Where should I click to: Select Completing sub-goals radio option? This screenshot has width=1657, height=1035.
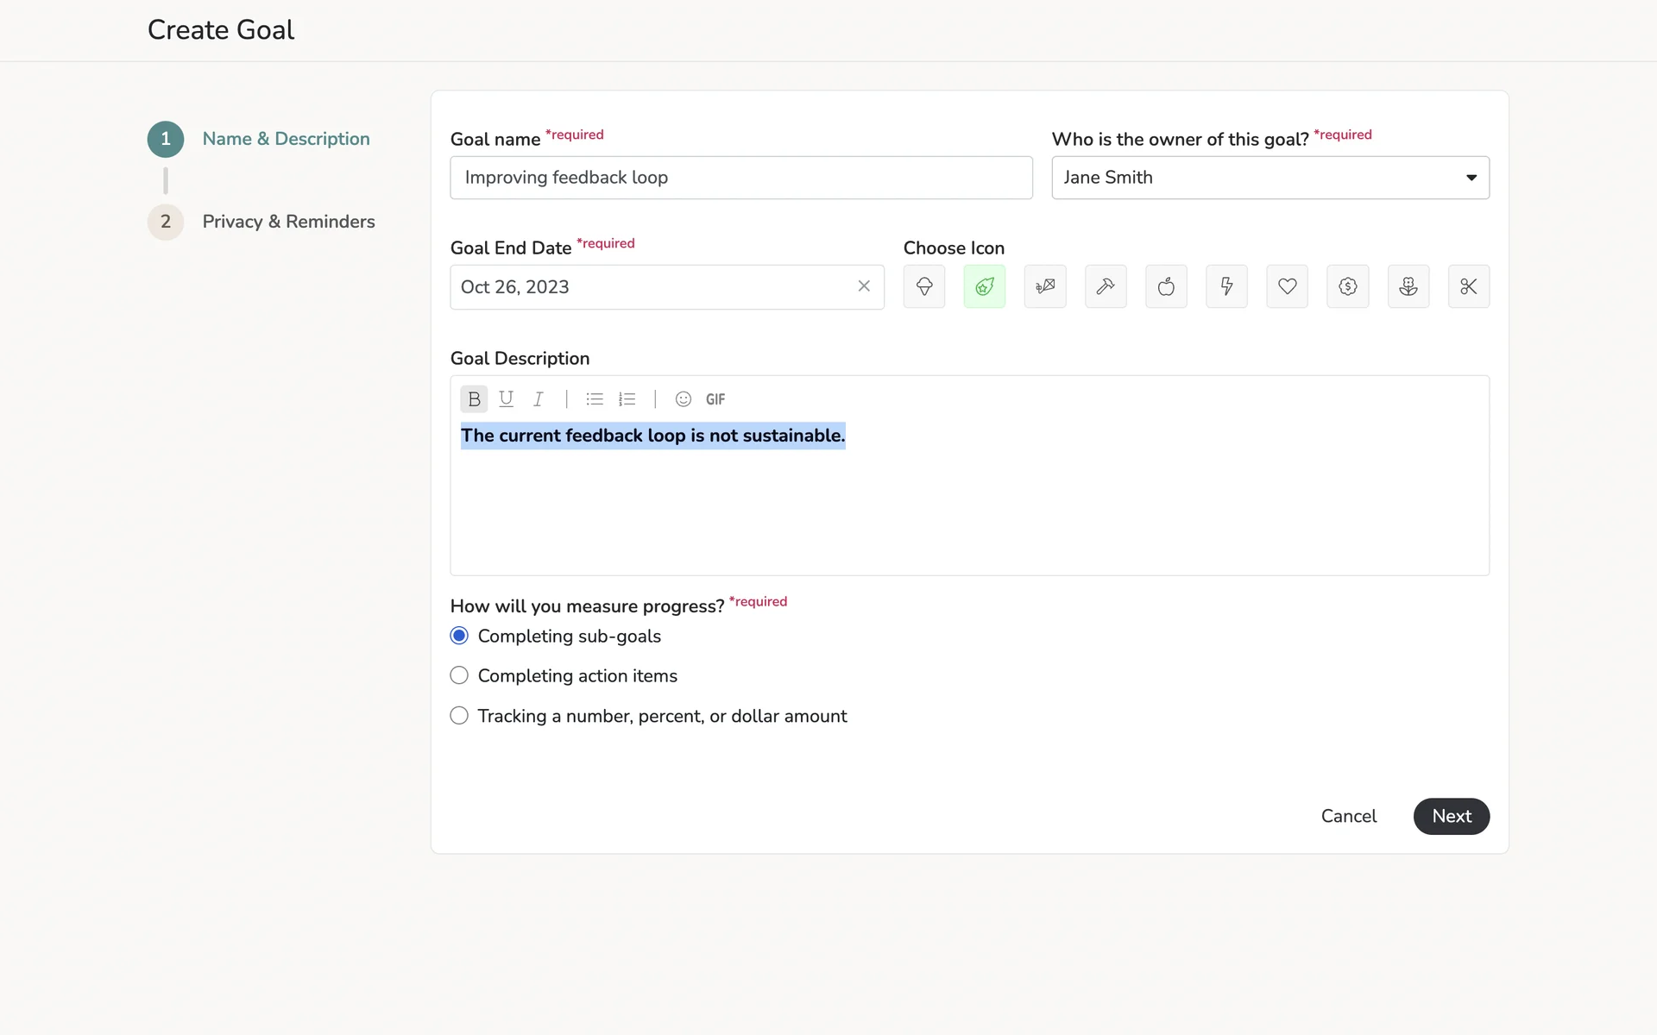pos(459,636)
